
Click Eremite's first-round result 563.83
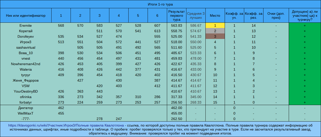177,26
